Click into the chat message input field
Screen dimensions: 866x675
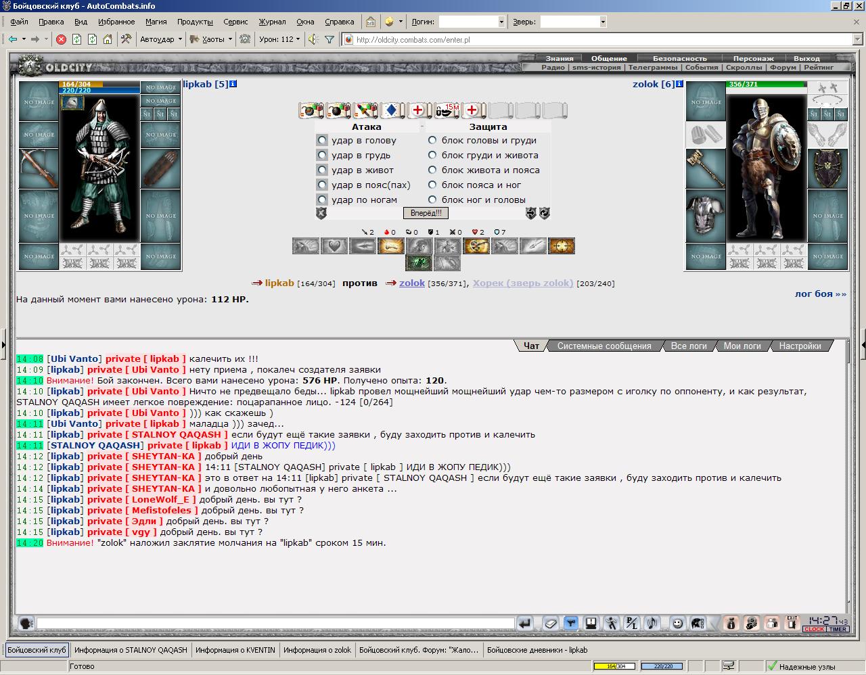[x=276, y=624]
